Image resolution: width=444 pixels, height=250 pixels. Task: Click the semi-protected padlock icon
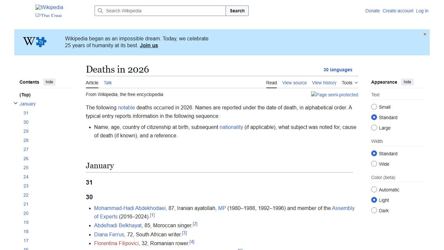(334, 95)
